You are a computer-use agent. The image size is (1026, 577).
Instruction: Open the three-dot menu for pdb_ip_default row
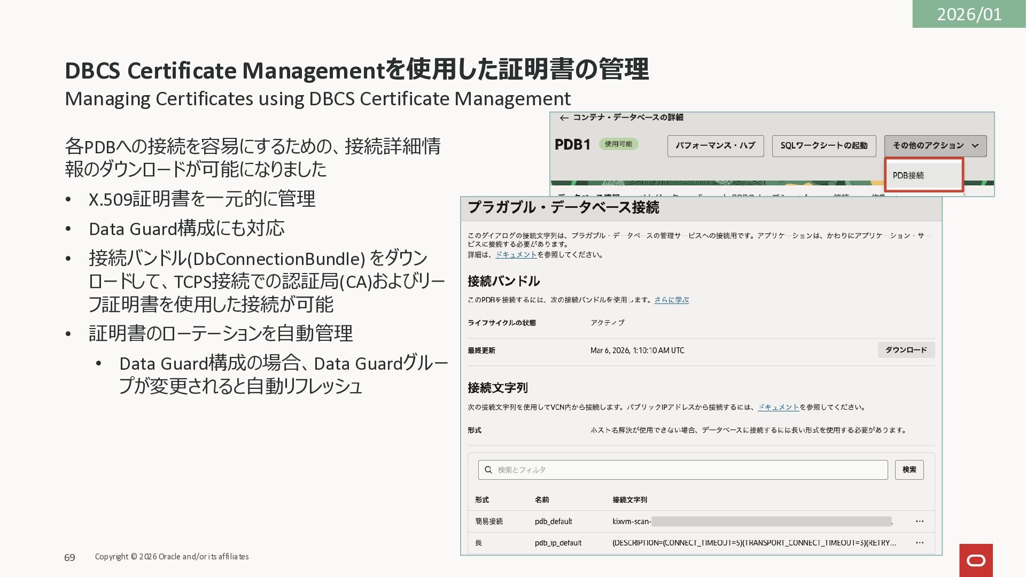pyautogui.click(x=919, y=543)
